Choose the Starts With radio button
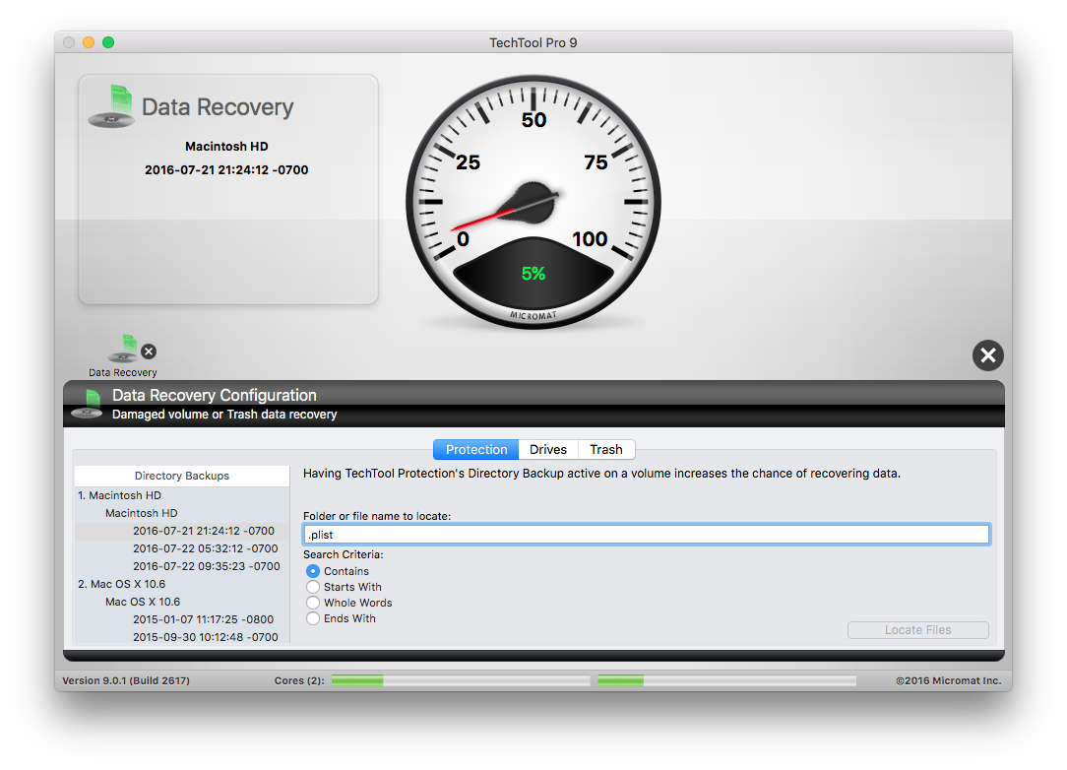Image resolution: width=1067 pixels, height=770 pixels. (313, 587)
